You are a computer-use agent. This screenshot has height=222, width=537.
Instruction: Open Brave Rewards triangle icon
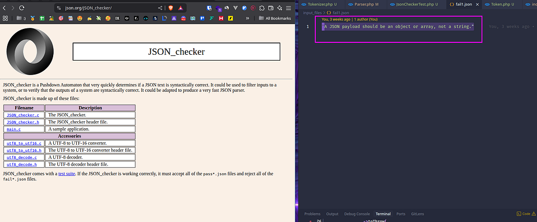(x=180, y=8)
